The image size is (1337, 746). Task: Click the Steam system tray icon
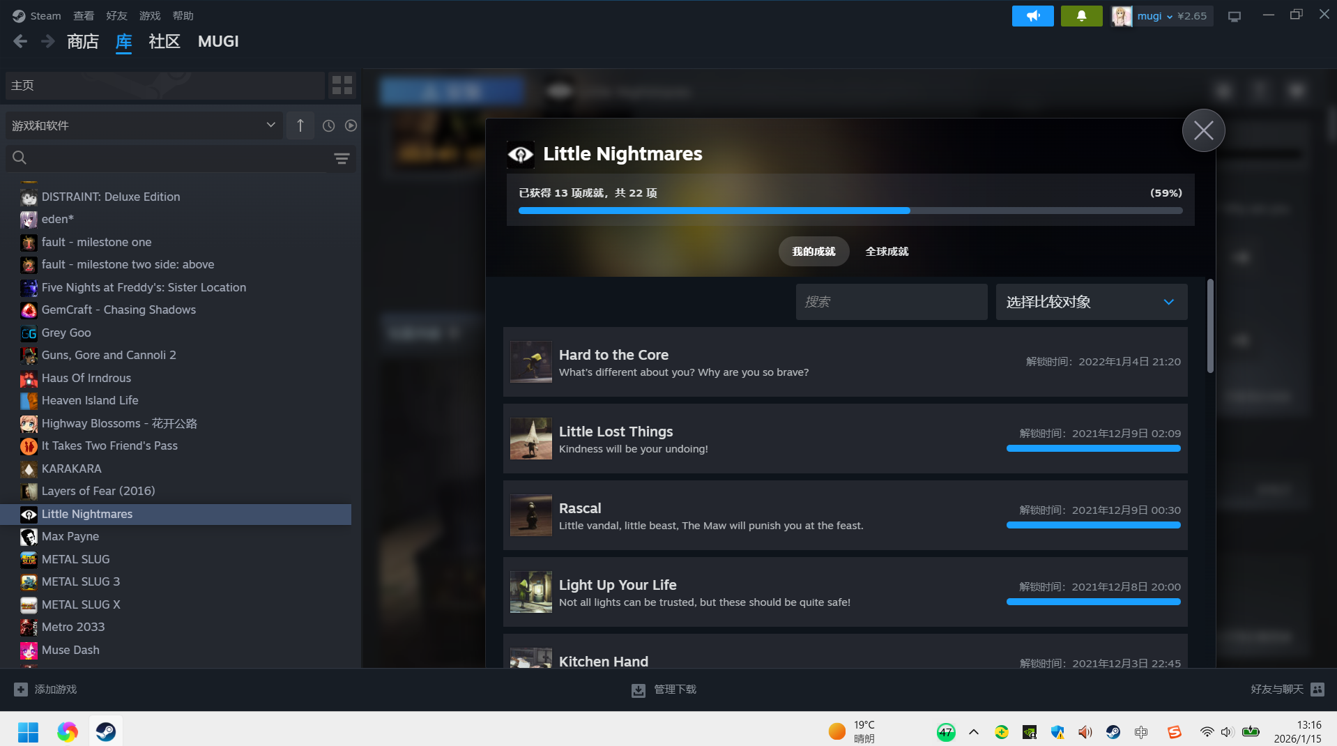pos(1113,732)
